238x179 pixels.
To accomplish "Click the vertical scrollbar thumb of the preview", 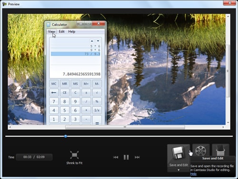I will pyautogui.click(x=228, y=71).
